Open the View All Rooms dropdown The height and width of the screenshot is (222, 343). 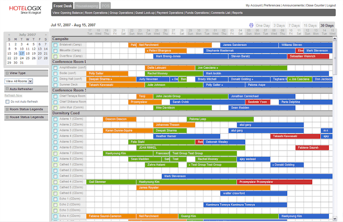click(x=19, y=81)
